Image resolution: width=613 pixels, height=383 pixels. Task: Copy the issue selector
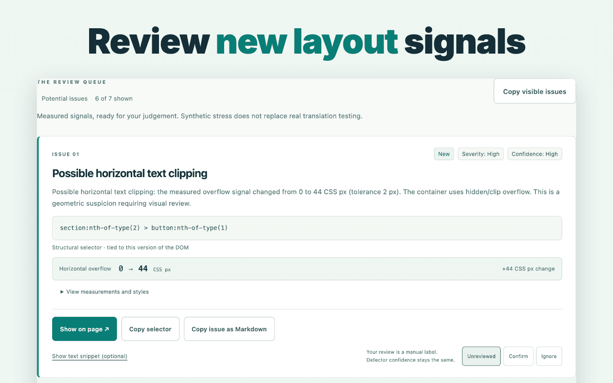click(x=150, y=329)
